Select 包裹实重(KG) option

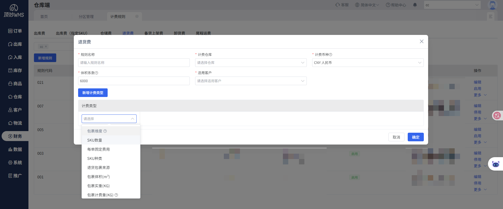click(x=111, y=186)
